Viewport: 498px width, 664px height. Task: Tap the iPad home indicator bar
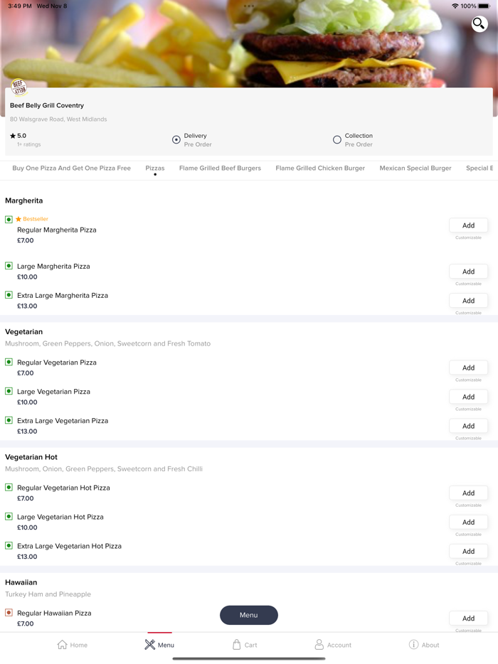(x=249, y=658)
